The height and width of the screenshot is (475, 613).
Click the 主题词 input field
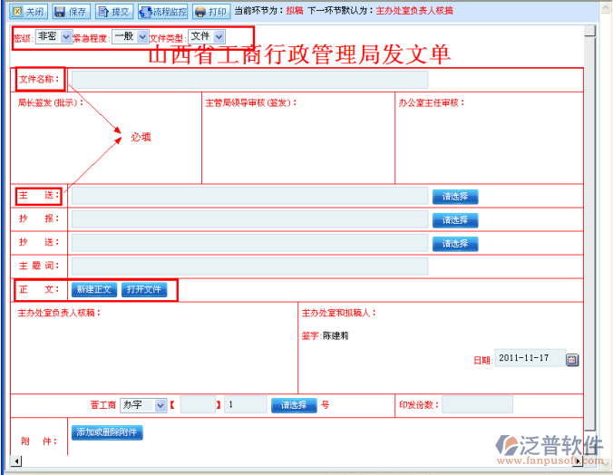248,267
